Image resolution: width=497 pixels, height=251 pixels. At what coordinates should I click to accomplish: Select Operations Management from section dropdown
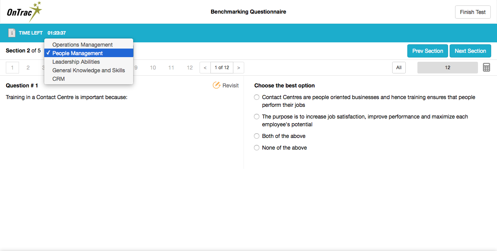[x=82, y=45]
